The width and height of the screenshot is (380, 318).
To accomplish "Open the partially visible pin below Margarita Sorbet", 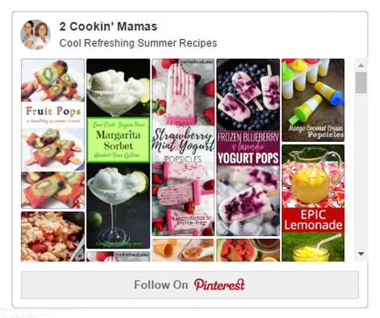I will pyautogui.click(x=118, y=256).
